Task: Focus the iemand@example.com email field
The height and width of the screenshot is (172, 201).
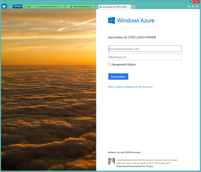Action: point(145,49)
